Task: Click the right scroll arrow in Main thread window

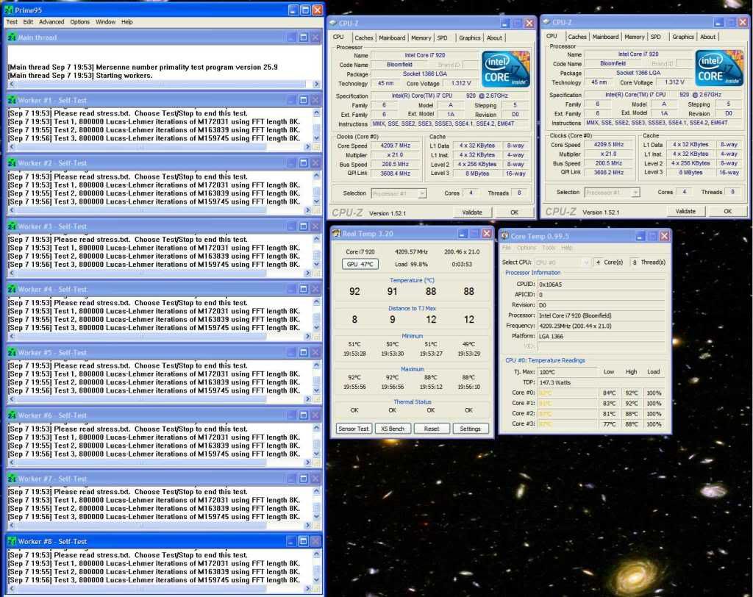Action: [316, 84]
